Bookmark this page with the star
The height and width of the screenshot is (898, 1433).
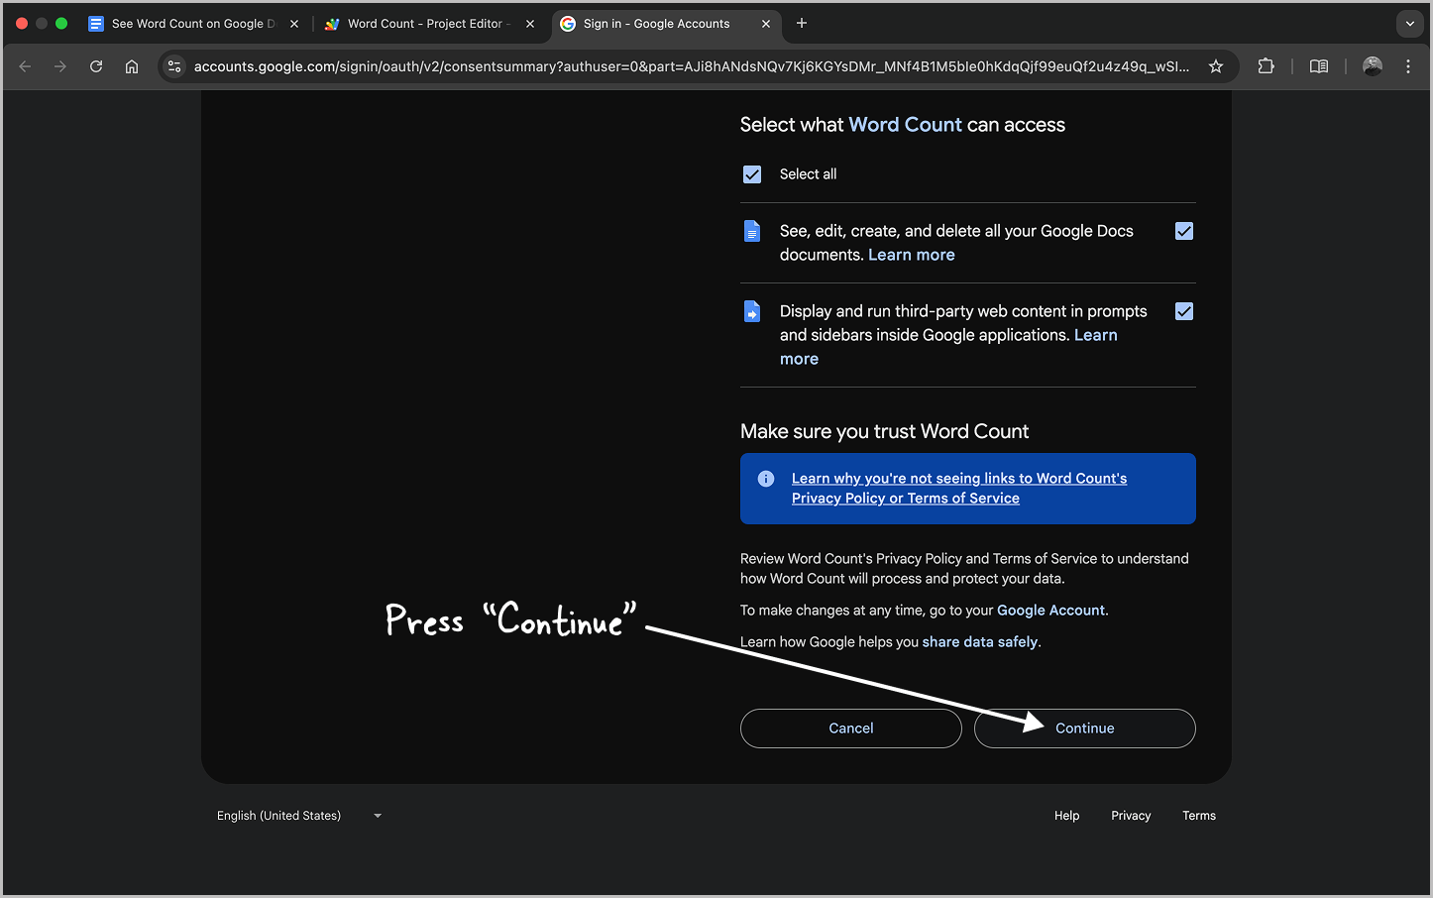click(1215, 66)
